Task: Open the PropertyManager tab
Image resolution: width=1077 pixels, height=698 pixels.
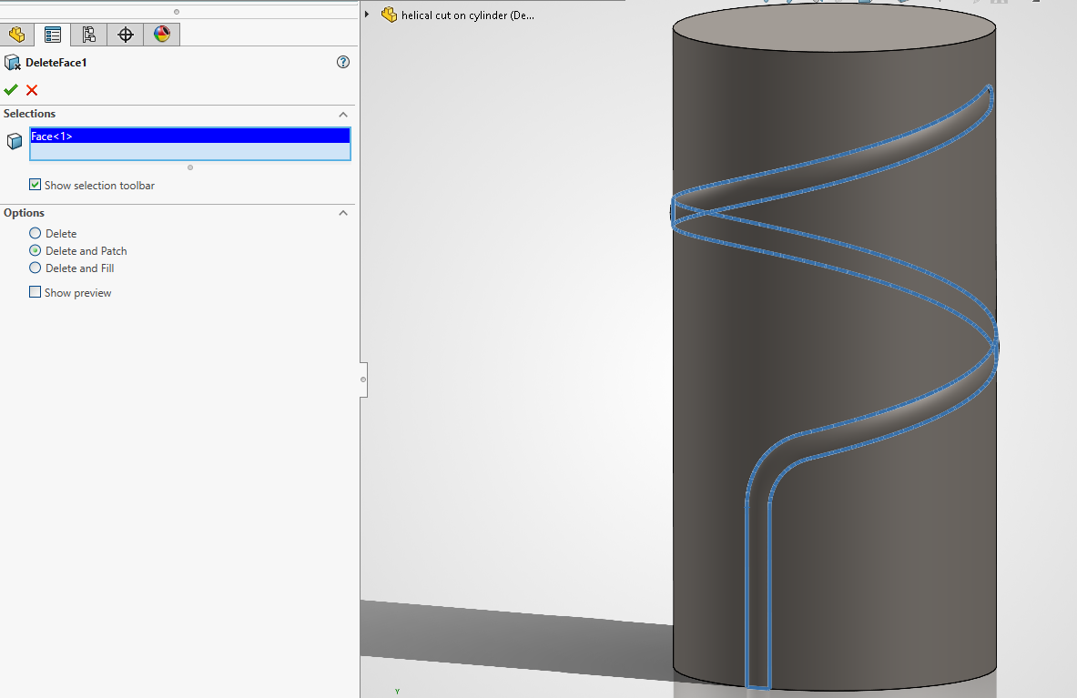Action: [x=53, y=35]
